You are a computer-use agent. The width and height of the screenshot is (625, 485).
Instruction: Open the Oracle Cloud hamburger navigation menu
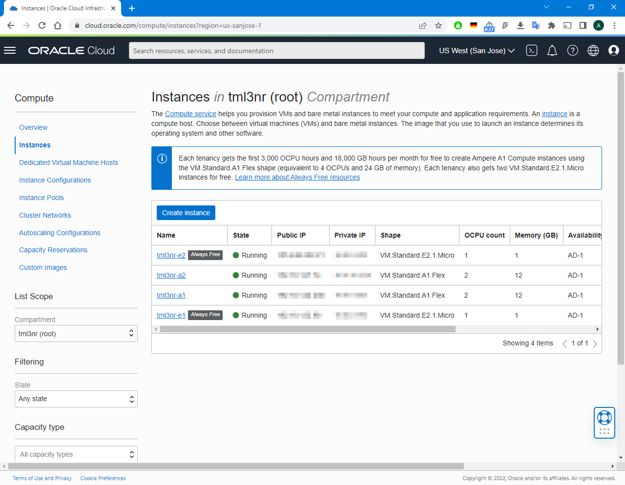tap(10, 50)
